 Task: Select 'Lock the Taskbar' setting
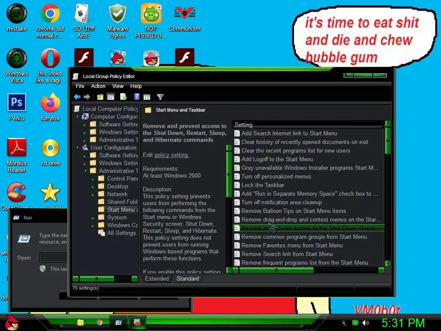coord(263,185)
